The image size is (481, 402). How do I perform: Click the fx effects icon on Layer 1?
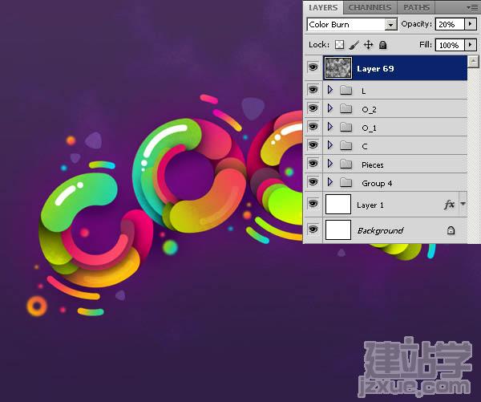click(x=449, y=205)
